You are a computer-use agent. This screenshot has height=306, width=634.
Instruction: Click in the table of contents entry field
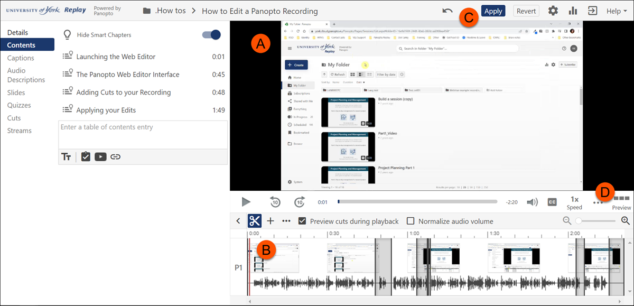(143, 134)
